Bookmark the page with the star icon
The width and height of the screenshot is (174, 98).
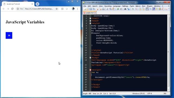coord(57,9)
